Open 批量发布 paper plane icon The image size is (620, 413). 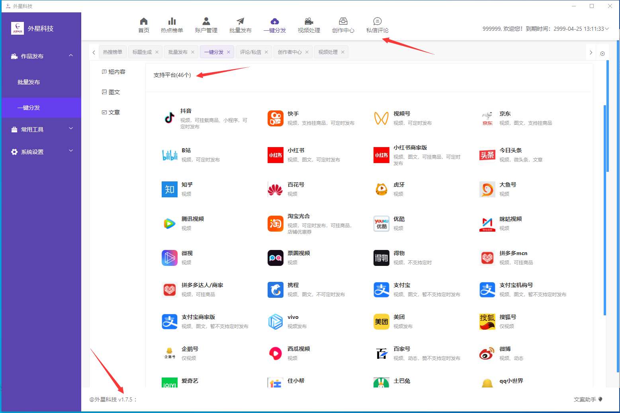click(240, 21)
